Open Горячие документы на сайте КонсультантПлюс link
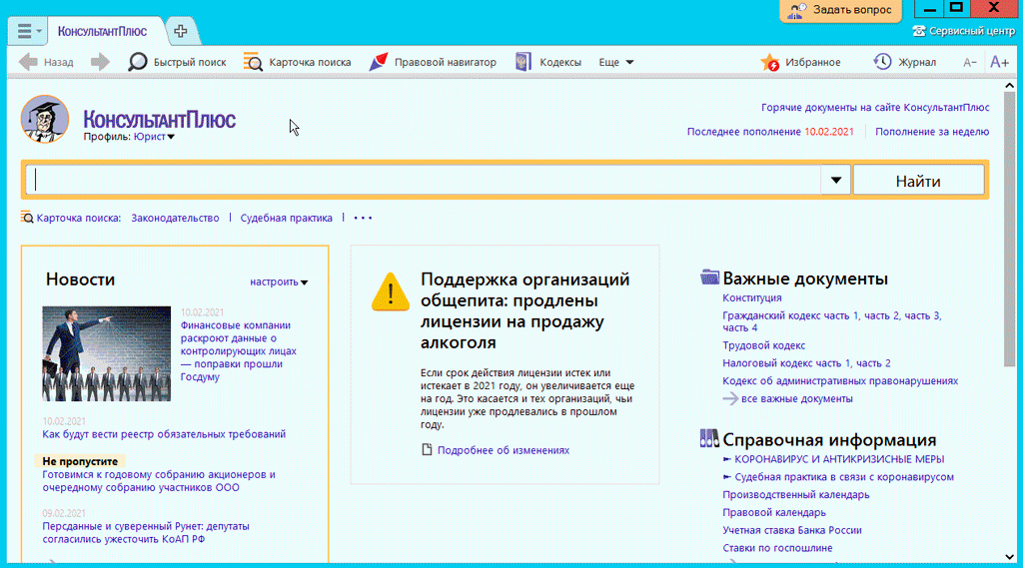 [x=875, y=107]
